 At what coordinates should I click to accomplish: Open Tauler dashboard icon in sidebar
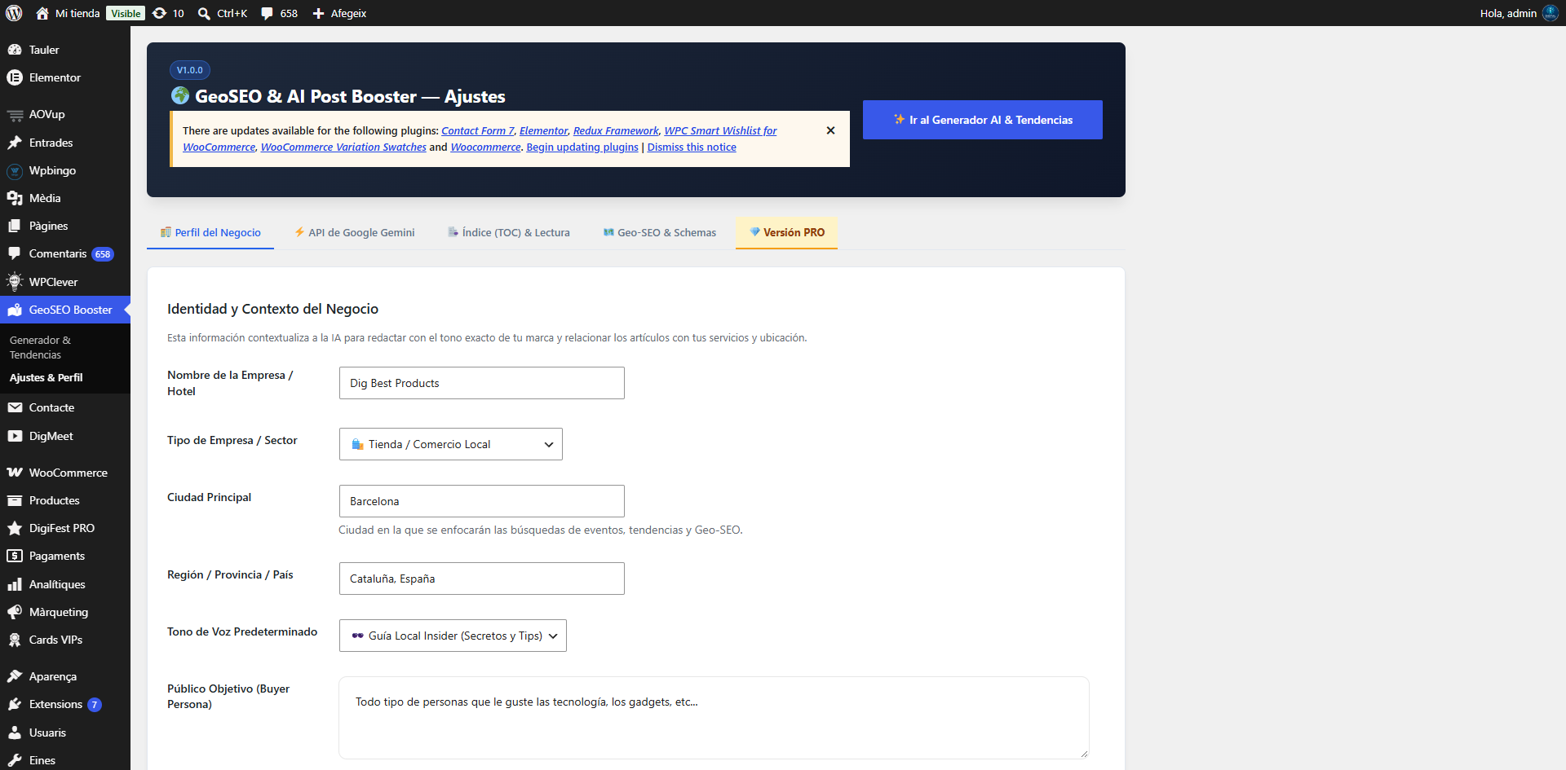[x=15, y=50]
